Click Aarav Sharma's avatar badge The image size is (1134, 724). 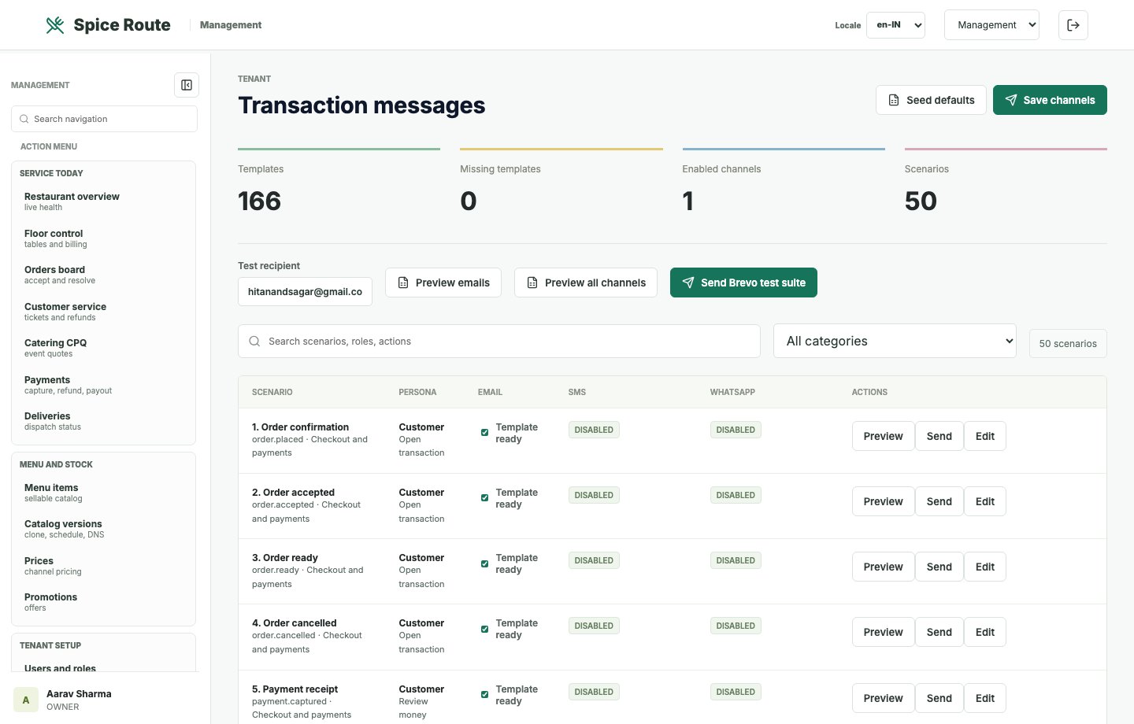point(26,700)
